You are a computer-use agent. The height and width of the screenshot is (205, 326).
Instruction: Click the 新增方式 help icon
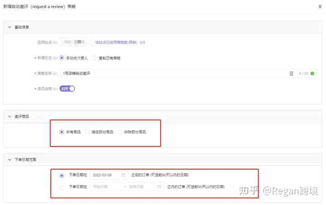tap(54, 58)
